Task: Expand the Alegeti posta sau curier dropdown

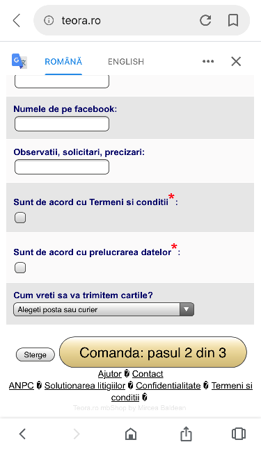Action: (104, 309)
